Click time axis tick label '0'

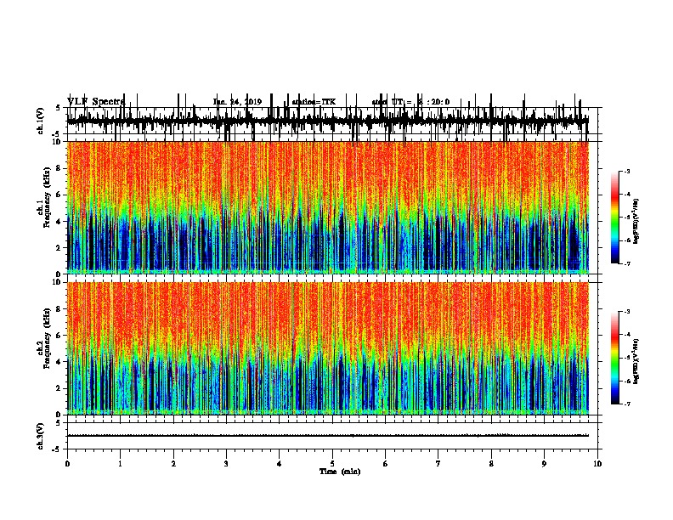tap(67, 464)
